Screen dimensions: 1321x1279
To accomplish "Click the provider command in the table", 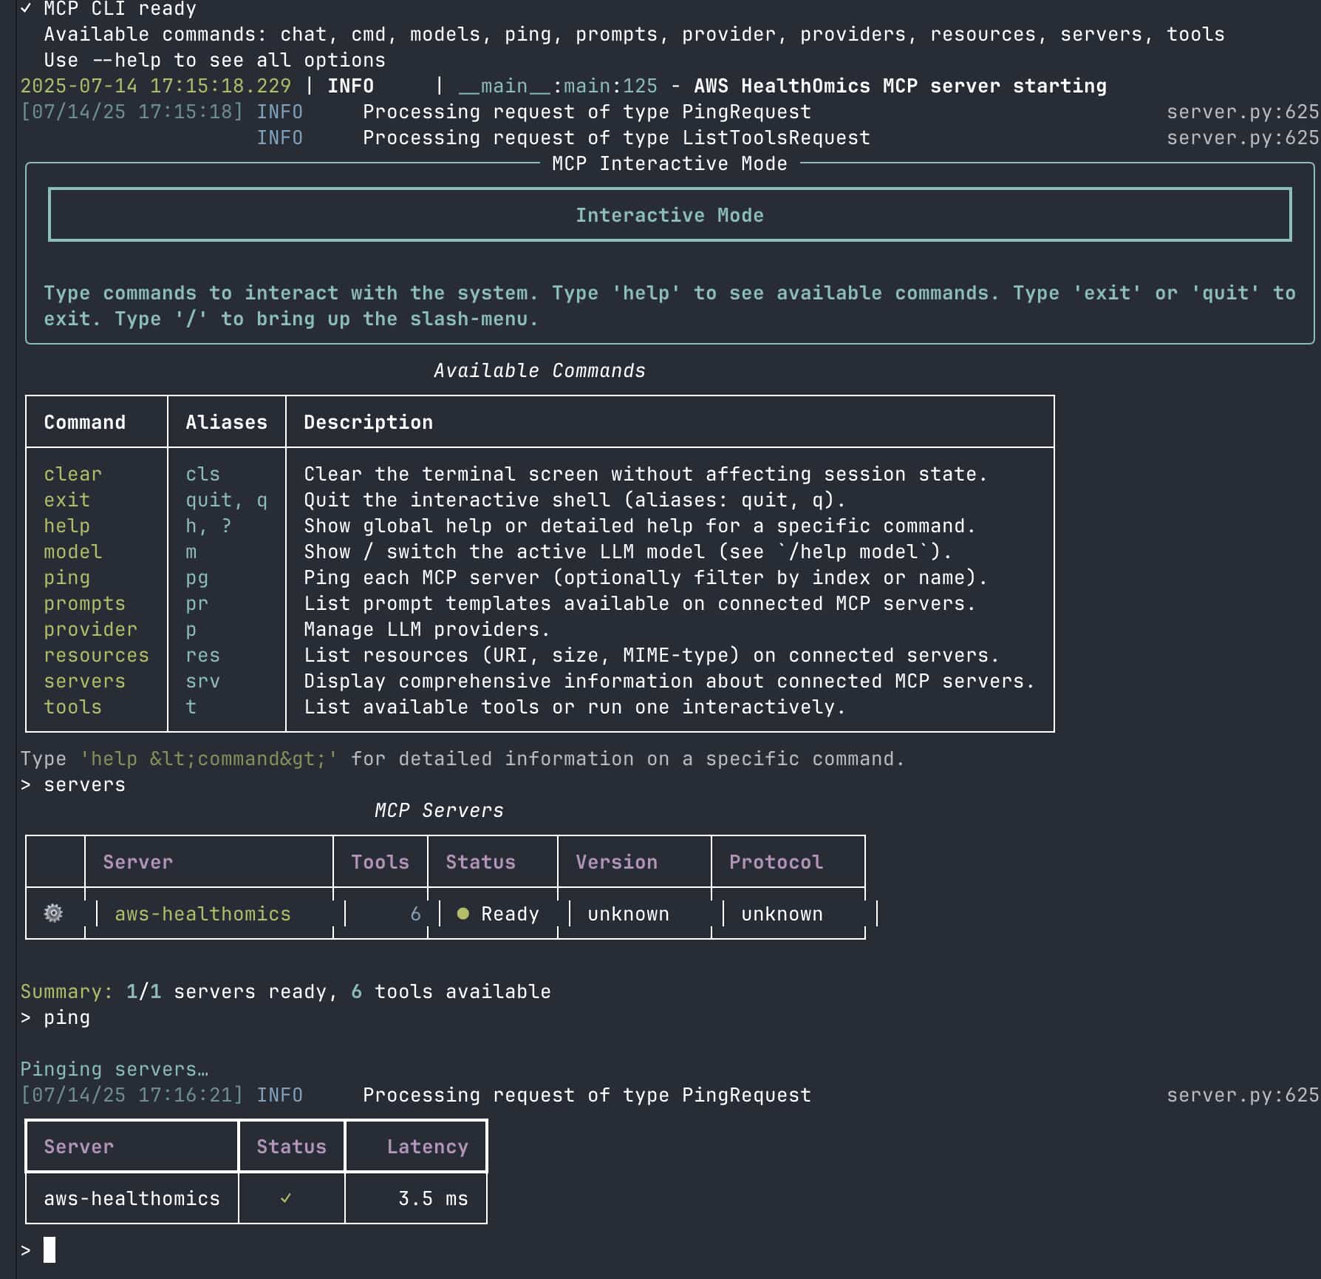I will [89, 629].
